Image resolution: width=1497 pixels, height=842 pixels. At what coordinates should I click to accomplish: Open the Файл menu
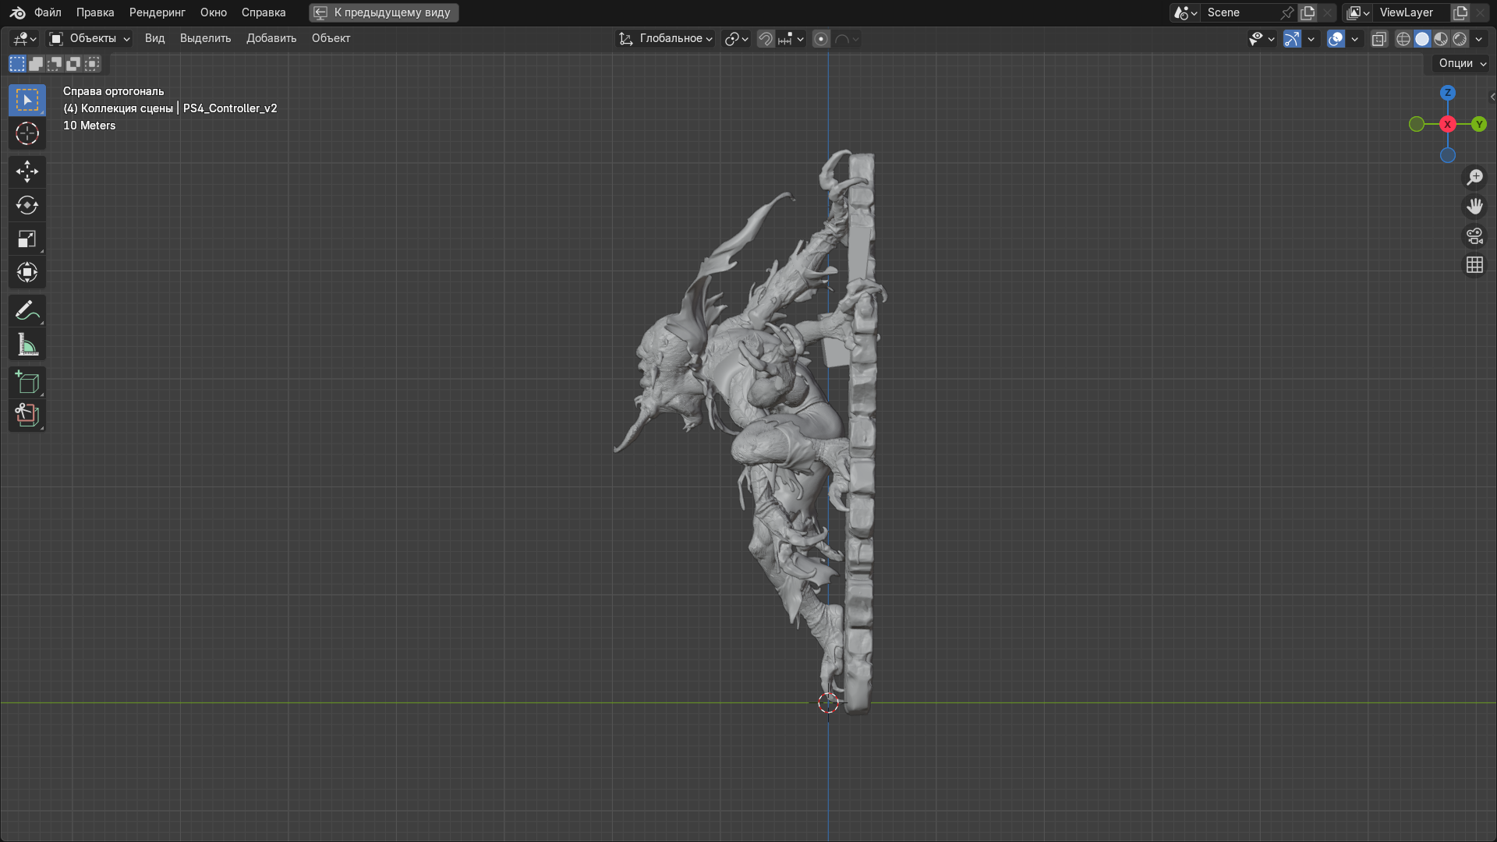tap(48, 12)
